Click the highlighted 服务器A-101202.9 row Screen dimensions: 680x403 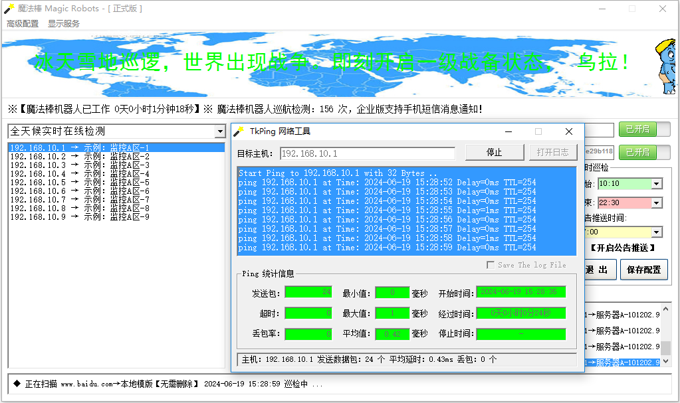pyautogui.click(x=622, y=363)
